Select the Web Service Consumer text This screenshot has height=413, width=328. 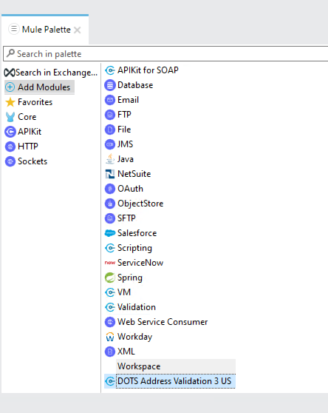[163, 322]
